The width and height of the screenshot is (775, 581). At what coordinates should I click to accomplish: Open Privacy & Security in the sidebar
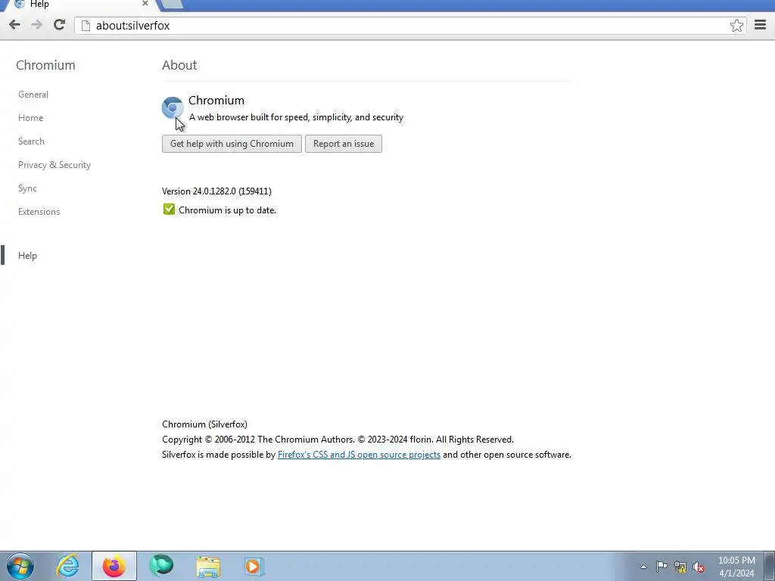[54, 164]
